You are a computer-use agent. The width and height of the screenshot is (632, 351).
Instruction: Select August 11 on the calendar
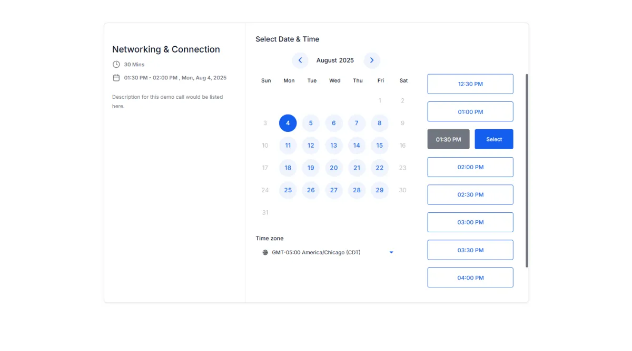pyautogui.click(x=288, y=146)
